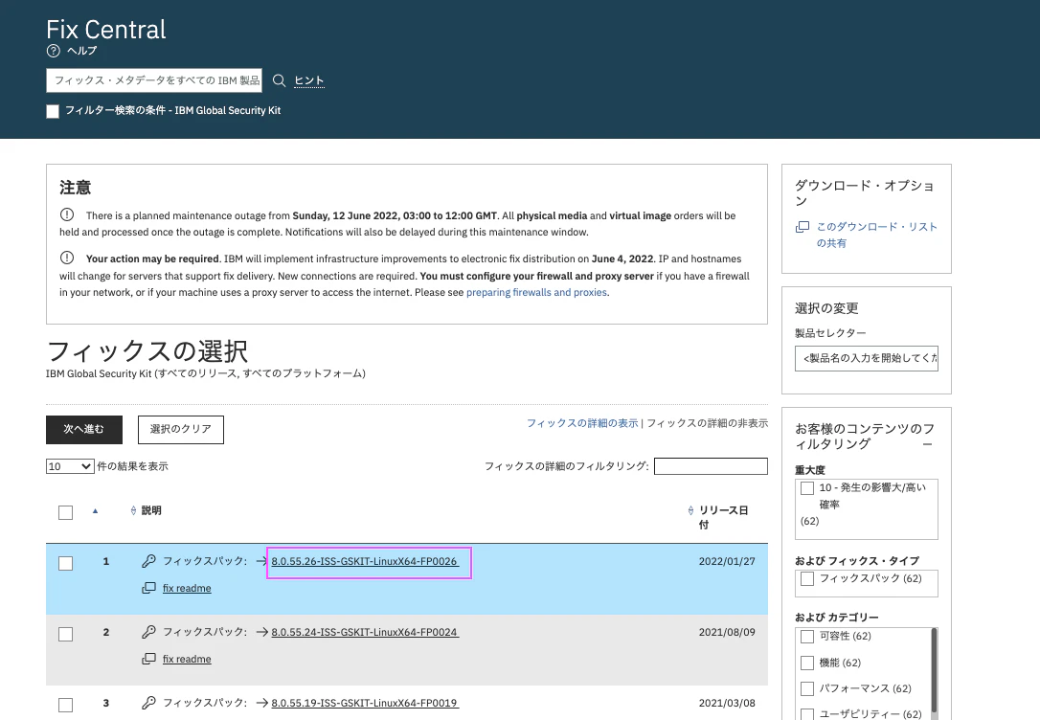Click the Fix Central title
This screenshot has height=720, width=1040.
pyautogui.click(x=106, y=30)
